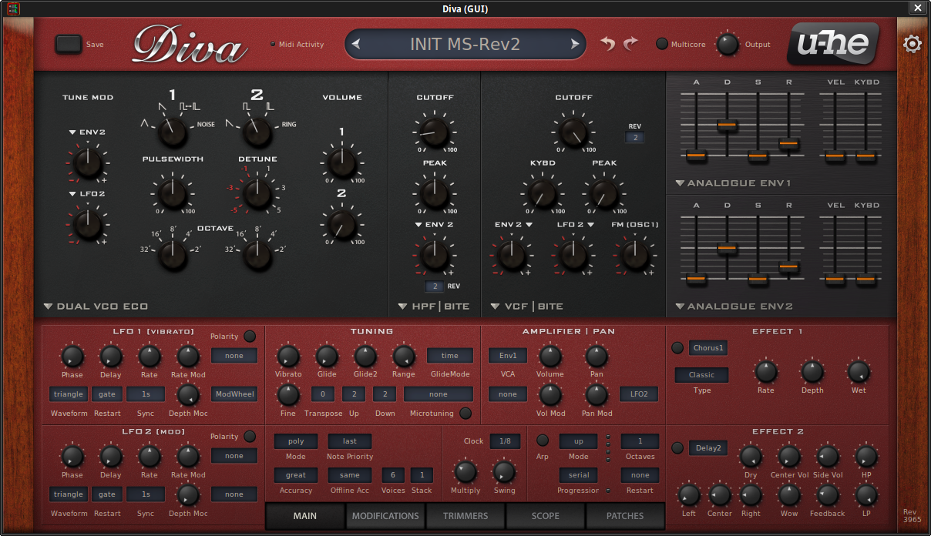This screenshot has height=536, width=931.
Task: Click the u-he logo
Action: click(832, 44)
